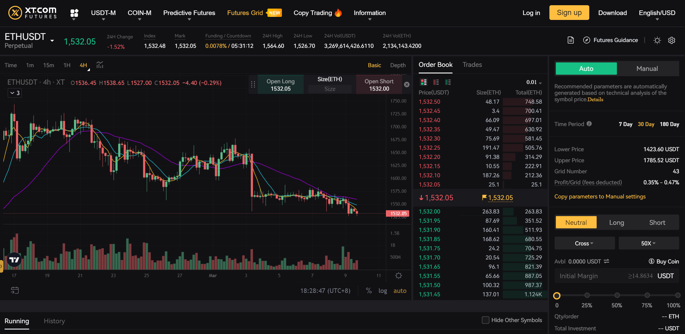
Task: Switch parameter mode to Manual
Action: click(647, 68)
